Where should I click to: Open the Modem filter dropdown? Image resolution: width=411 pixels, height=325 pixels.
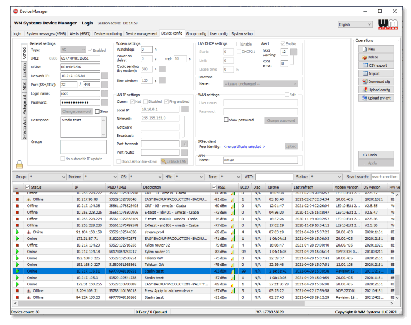click(x=101, y=177)
